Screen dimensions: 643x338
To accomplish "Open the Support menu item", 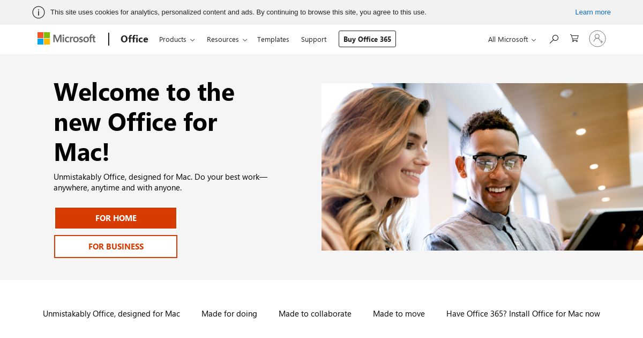I will (x=313, y=39).
